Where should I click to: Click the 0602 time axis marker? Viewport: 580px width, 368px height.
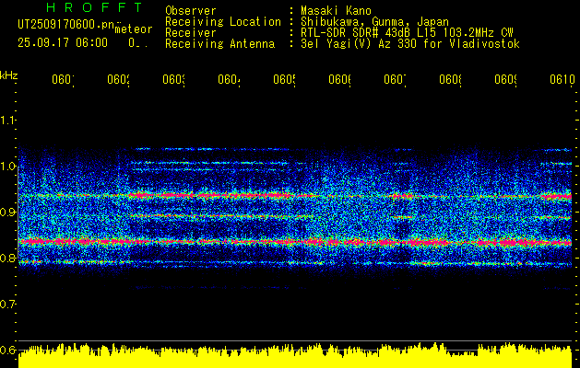coord(118,79)
